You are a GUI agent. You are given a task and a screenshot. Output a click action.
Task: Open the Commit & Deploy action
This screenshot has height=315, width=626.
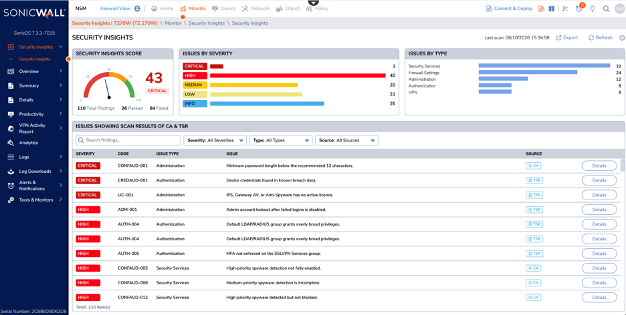[x=509, y=9]
